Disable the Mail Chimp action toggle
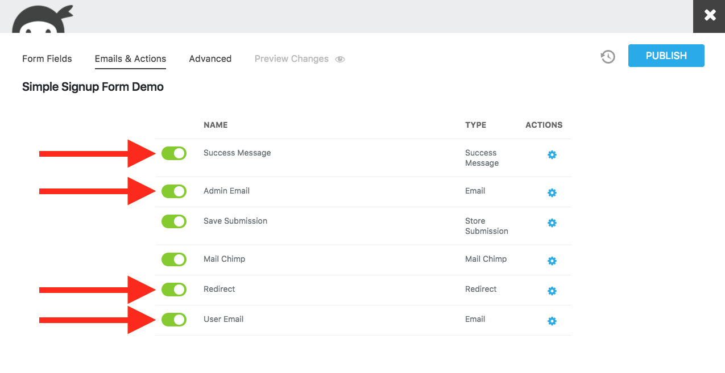Image resolution: width=725 pixels, height=373 pixels. coord(174,259)
